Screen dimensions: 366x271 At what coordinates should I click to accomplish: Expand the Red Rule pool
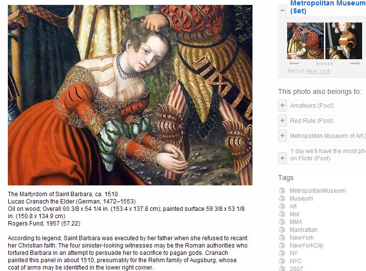[x=282, y=121]
